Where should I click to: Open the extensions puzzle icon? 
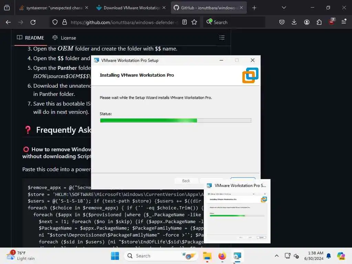click(x=319, y=22)
